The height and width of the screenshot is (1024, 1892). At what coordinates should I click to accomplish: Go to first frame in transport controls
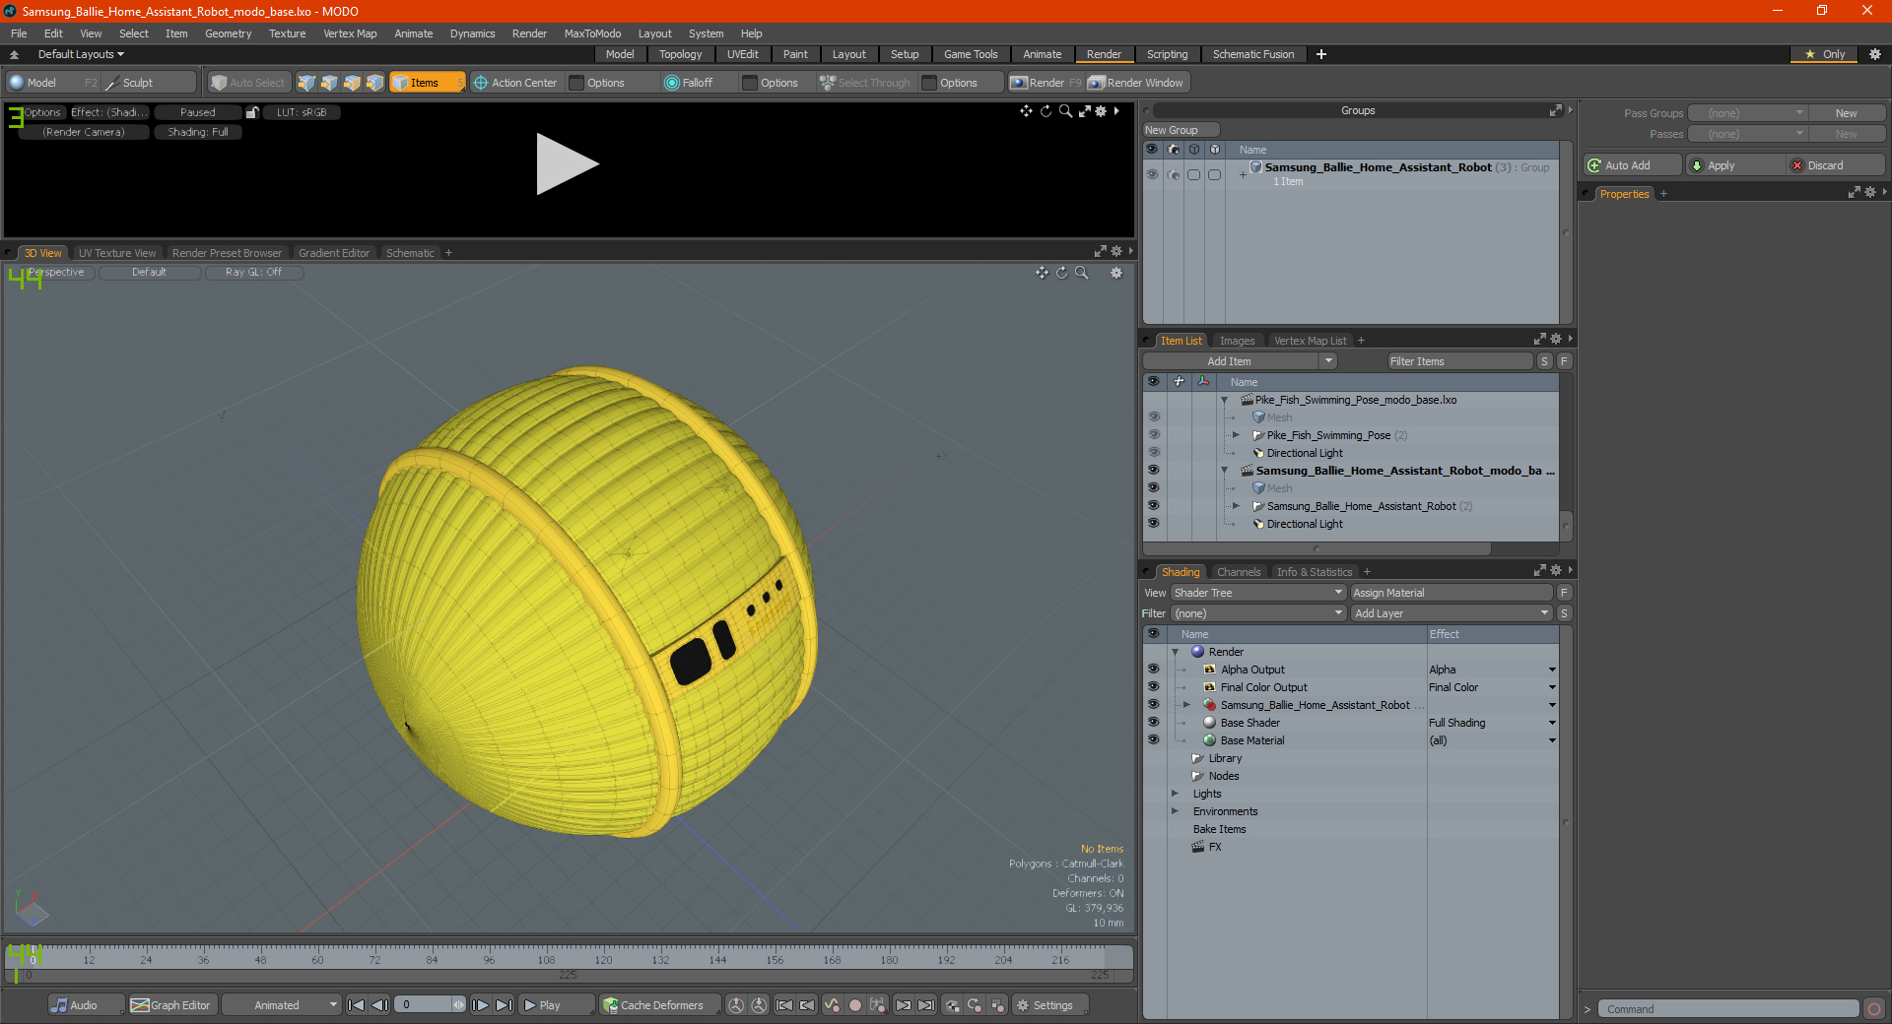coord(357,1005)
